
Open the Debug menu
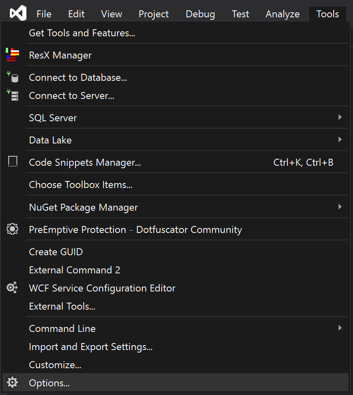pos(200,14)
